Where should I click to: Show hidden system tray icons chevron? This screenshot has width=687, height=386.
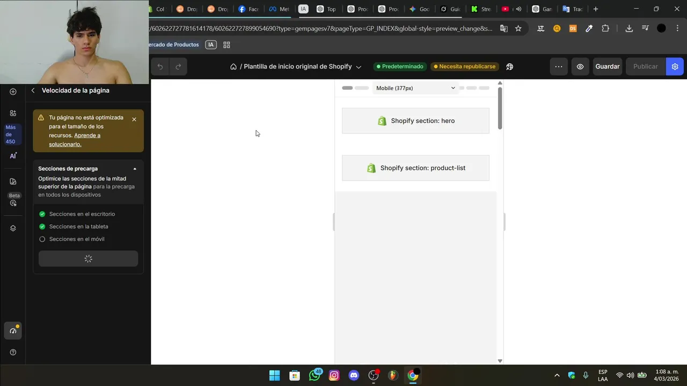(x=557, y=375)
